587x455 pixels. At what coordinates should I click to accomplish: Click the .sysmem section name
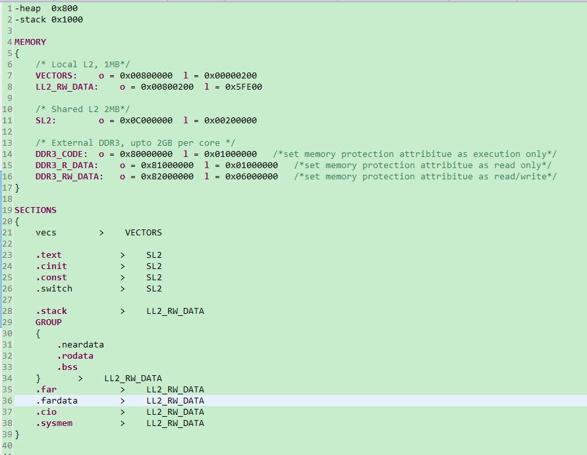[x=54, y=423]
